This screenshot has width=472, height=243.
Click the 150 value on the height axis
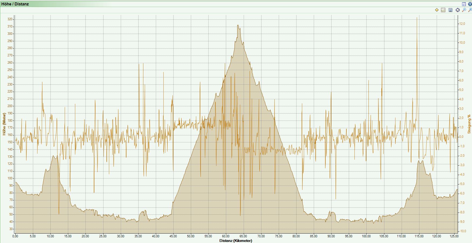[10, 142]
